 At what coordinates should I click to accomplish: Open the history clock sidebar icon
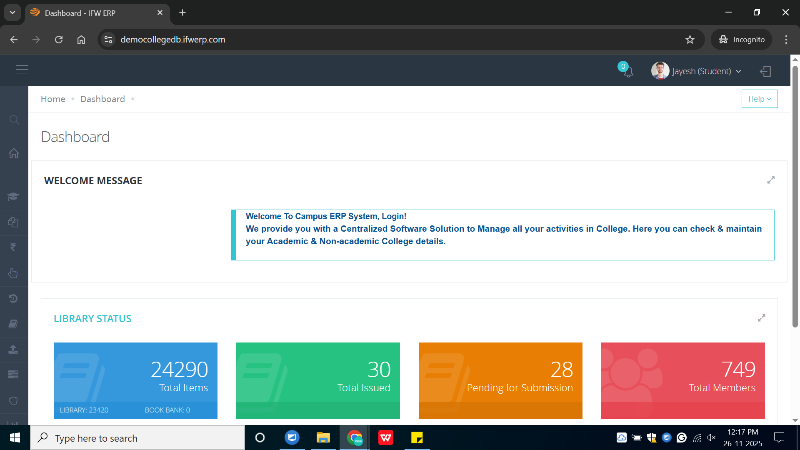click(13, 298)
